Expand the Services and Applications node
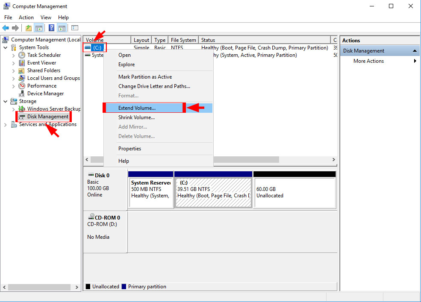The height and width of the screenshot is (302, 421). tap(6, 125)
